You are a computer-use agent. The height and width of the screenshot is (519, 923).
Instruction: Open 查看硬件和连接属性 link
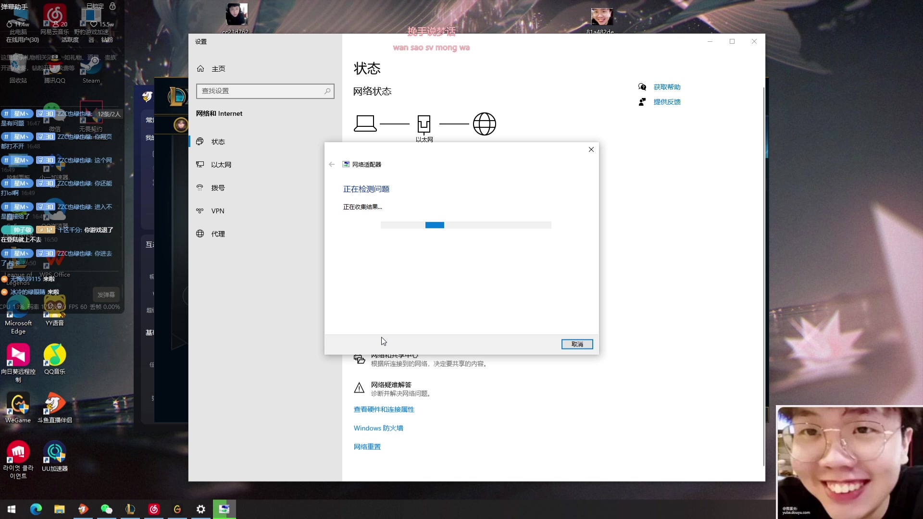click(384, 409)
